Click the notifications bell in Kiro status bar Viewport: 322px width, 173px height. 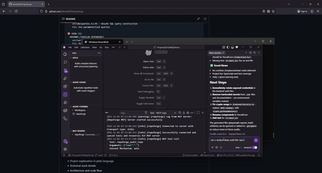point(259,155)
